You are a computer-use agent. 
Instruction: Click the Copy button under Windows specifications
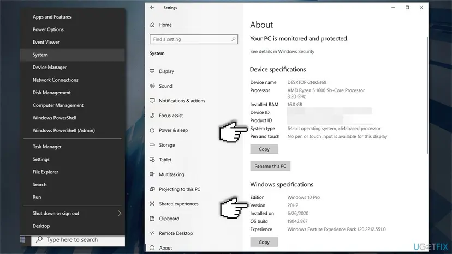264,242
